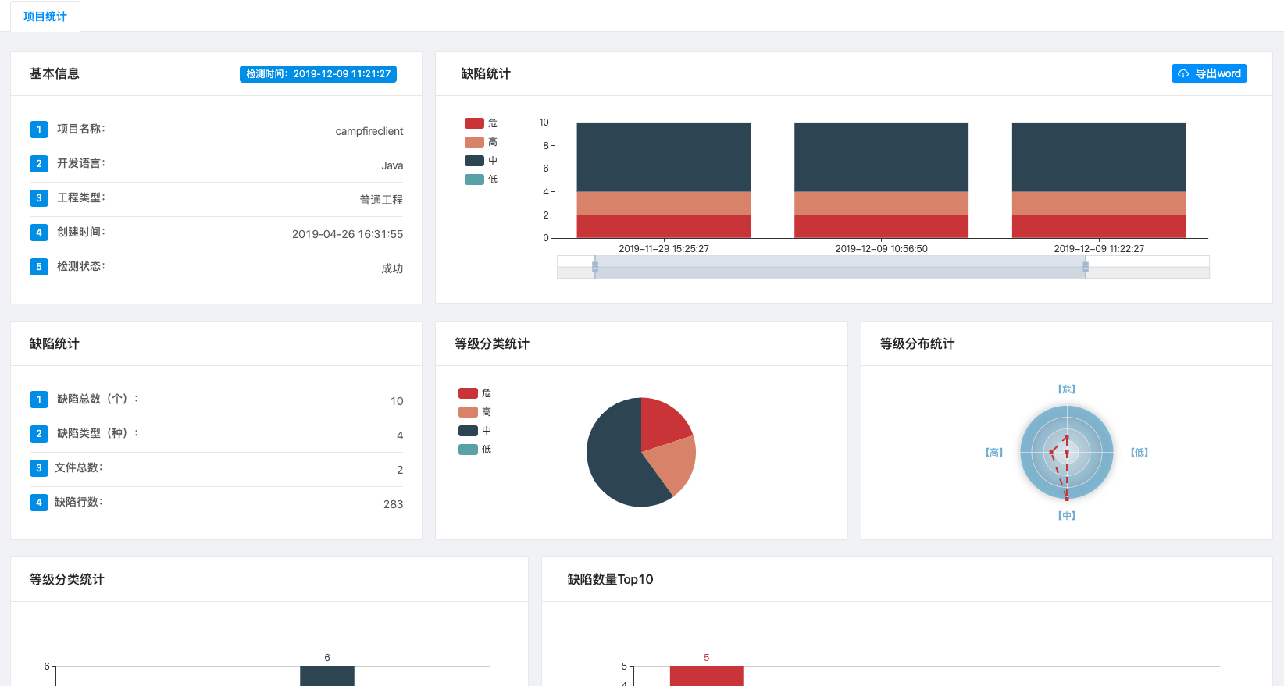Screen dimensions: 1284x686
Task: Click the language value Java
Action: pos(392,165)
